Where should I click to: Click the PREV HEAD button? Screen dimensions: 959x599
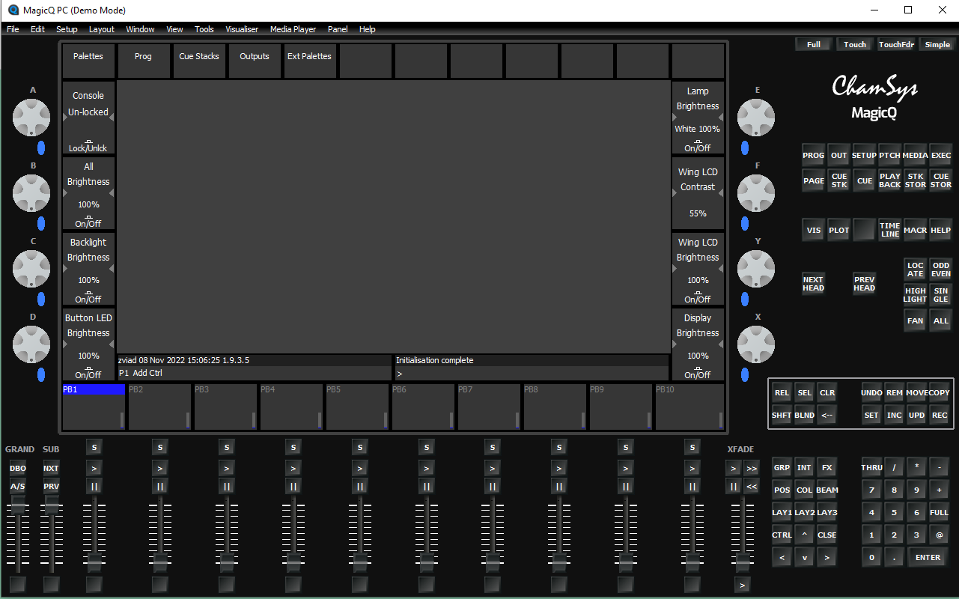pos(864,284)
